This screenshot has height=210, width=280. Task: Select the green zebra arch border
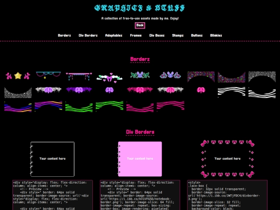coord(109,106)
